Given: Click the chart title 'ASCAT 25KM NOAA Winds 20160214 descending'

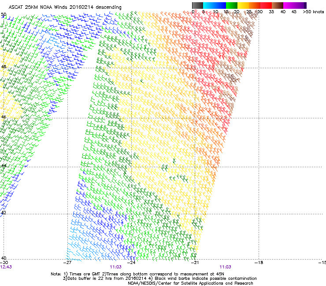Looking at the screenshot, I should 65,7.
